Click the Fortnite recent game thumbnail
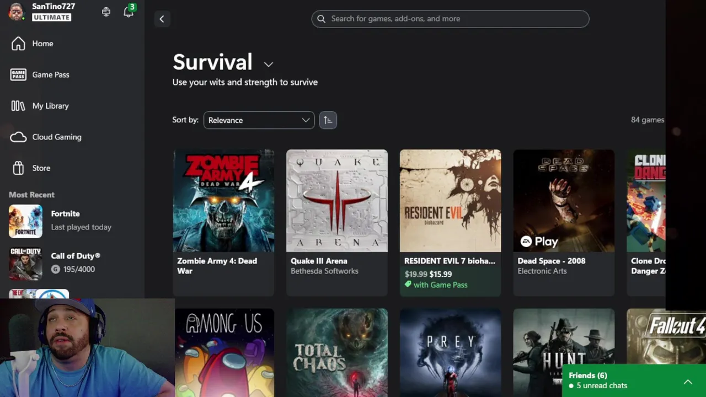The width and height of the screenshot is (706, 397). tap(25, 222)
